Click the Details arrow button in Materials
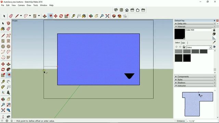The image size is (219, 123). [x=214, y=47]
